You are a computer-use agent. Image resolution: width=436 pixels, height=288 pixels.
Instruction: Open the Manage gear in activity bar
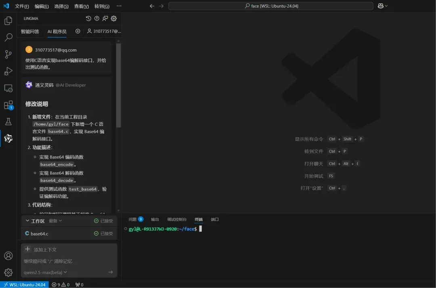8,272
